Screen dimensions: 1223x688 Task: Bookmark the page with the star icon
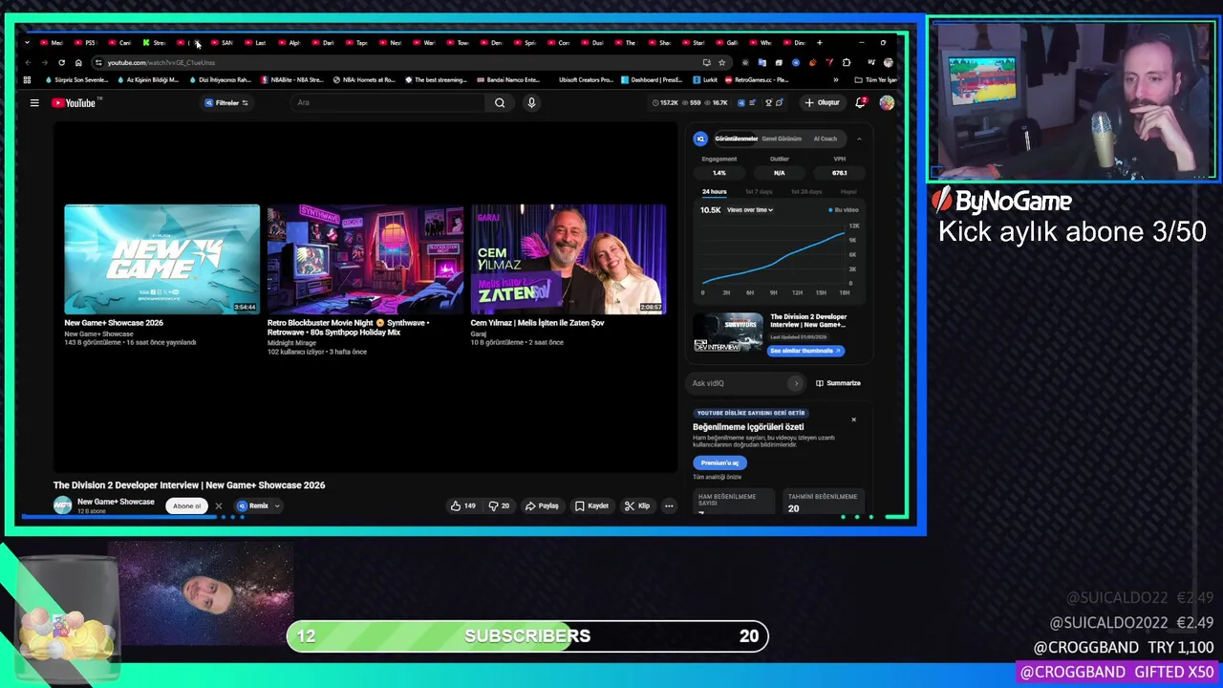(721, 63)
